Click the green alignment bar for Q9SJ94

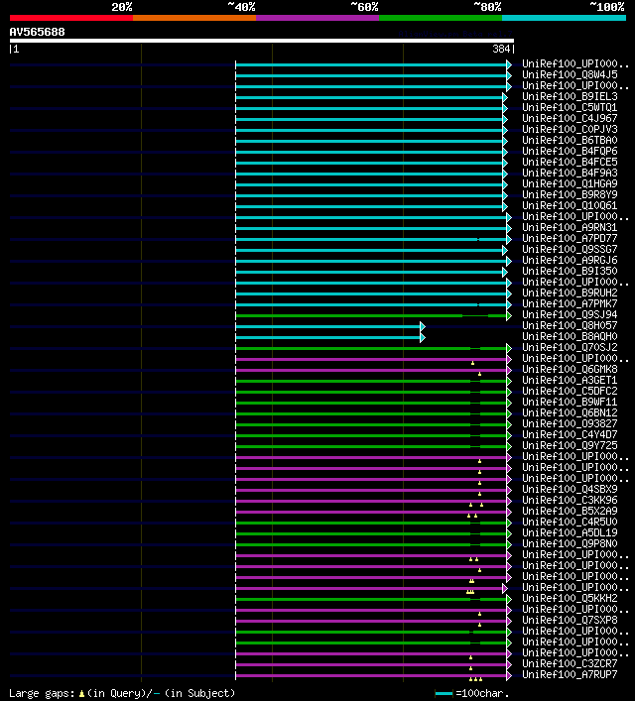pyautogui.click(x=371, y=315)
